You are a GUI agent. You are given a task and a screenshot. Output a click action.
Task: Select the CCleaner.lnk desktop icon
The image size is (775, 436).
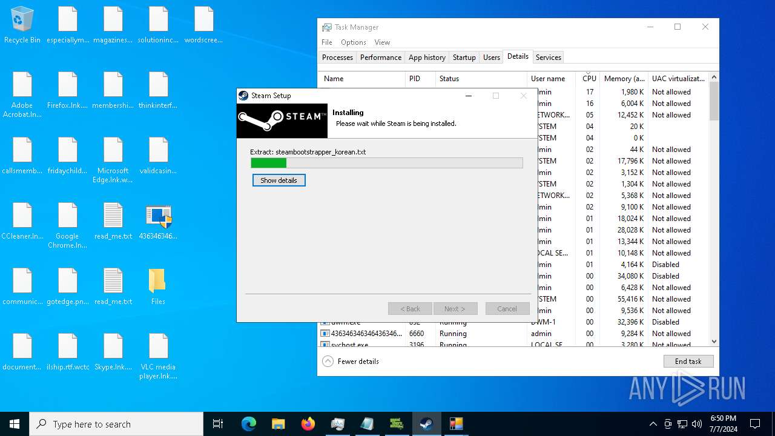click(22, 222)
